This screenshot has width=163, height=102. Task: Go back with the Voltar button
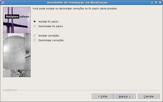103,96
